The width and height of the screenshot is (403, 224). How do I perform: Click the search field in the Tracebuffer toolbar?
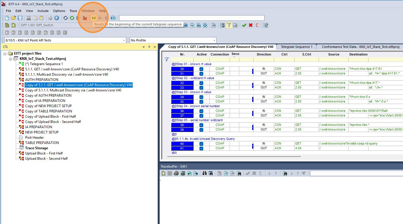pyautogui.click(x=356, y=173)
